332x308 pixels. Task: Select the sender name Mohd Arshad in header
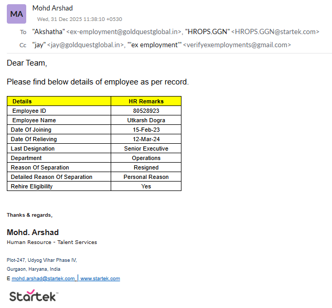(x=52, y=8)
